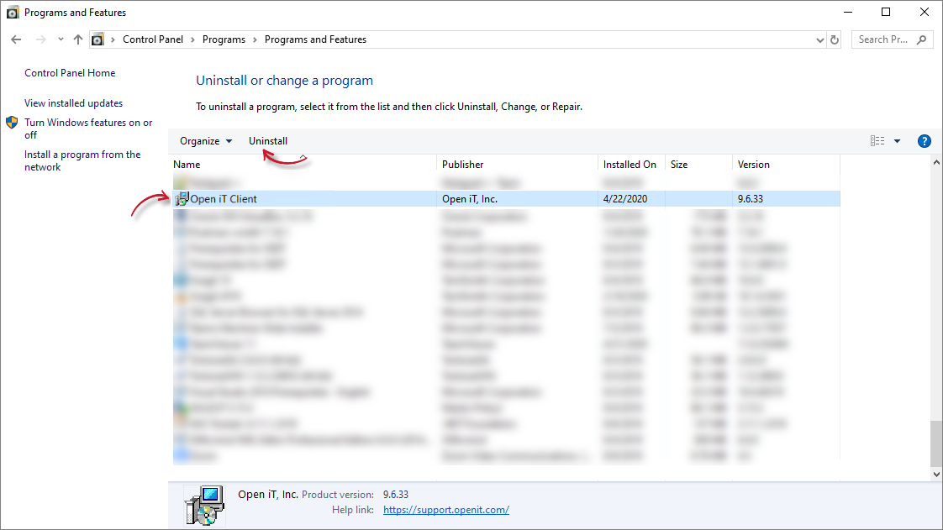Navigate to Control Panel from the breadcrumb

click(153, 39)
